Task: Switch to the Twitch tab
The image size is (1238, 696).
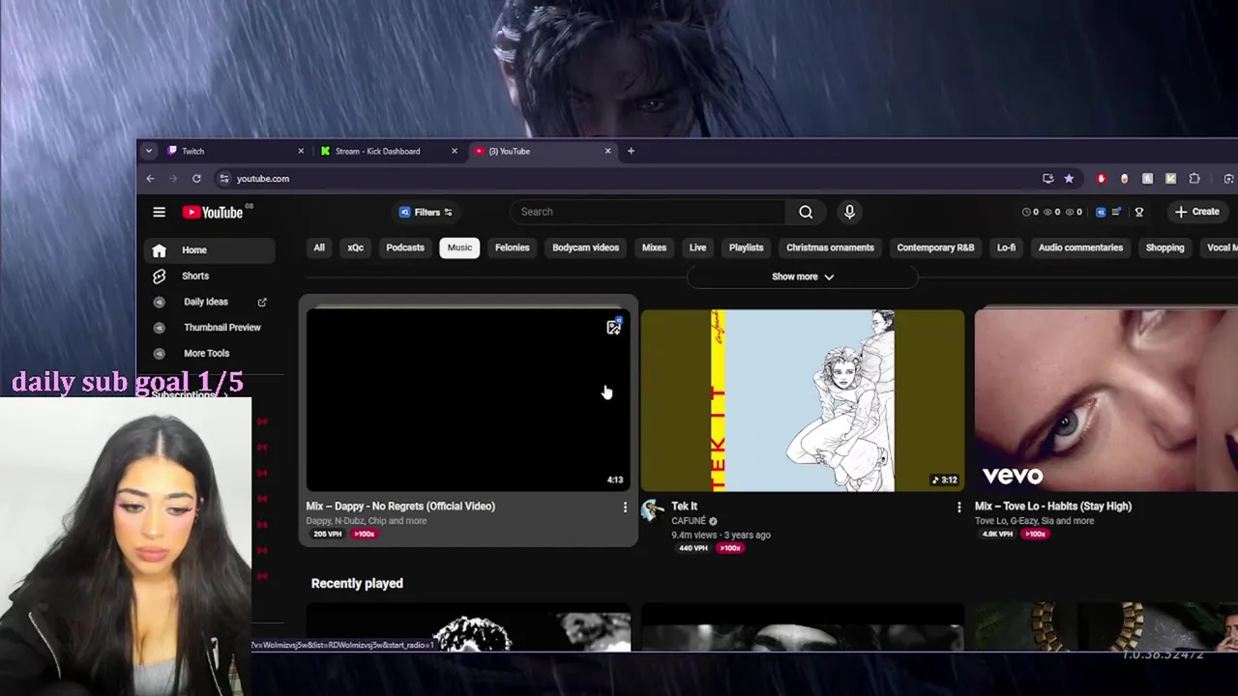Action: click(x=233, y=151)
